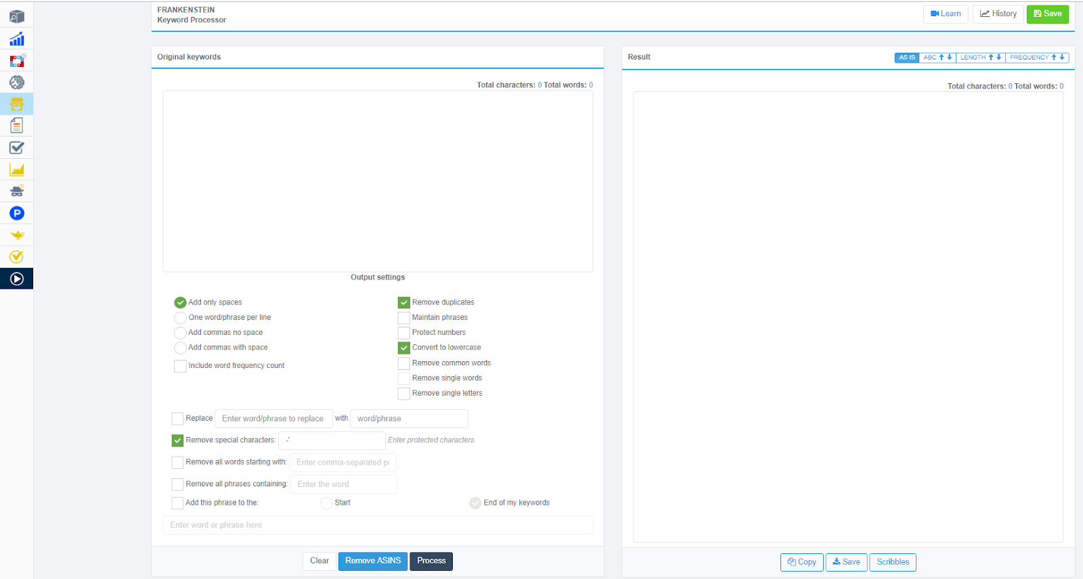Click the replacement word/phrase field after 'with'

(409, 419)
